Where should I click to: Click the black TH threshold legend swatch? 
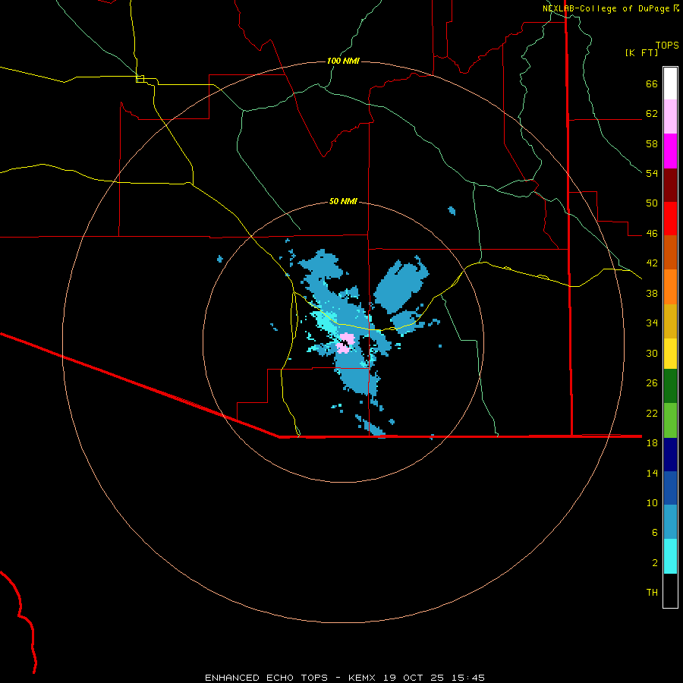coord(670,590)
